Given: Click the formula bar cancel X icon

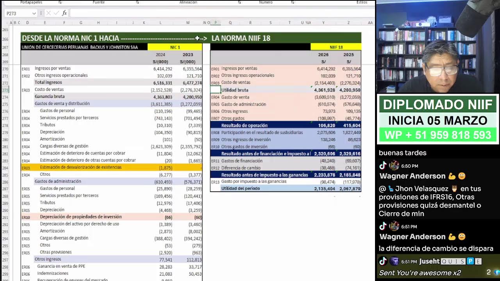Looking at the screenshot, I should click(48, 13).
